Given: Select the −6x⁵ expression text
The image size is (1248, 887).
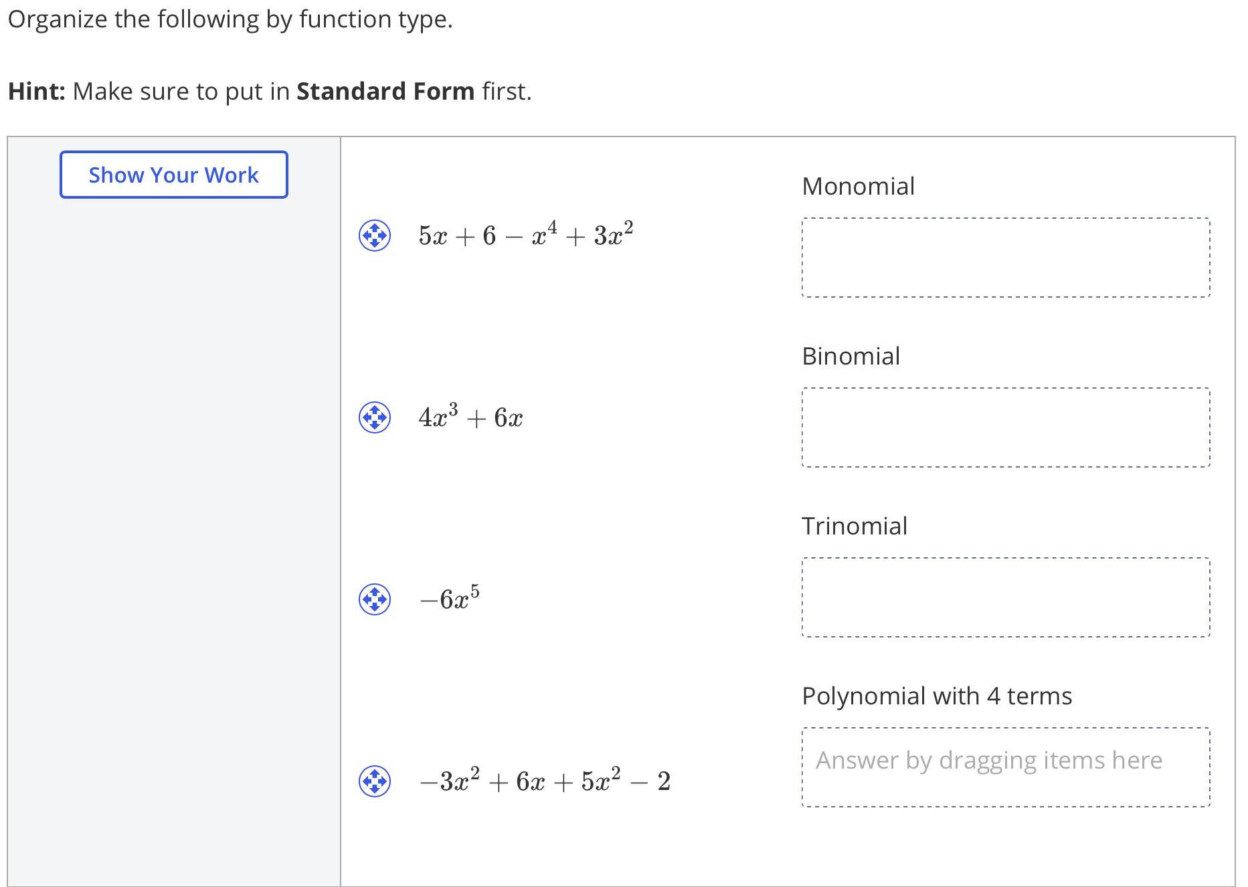Looking at the screenshot, I should click(450, 599).
